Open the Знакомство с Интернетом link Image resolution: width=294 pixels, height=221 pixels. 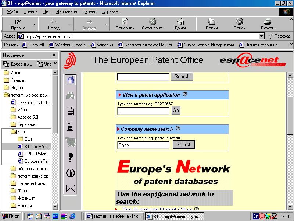tap(206, 45)
